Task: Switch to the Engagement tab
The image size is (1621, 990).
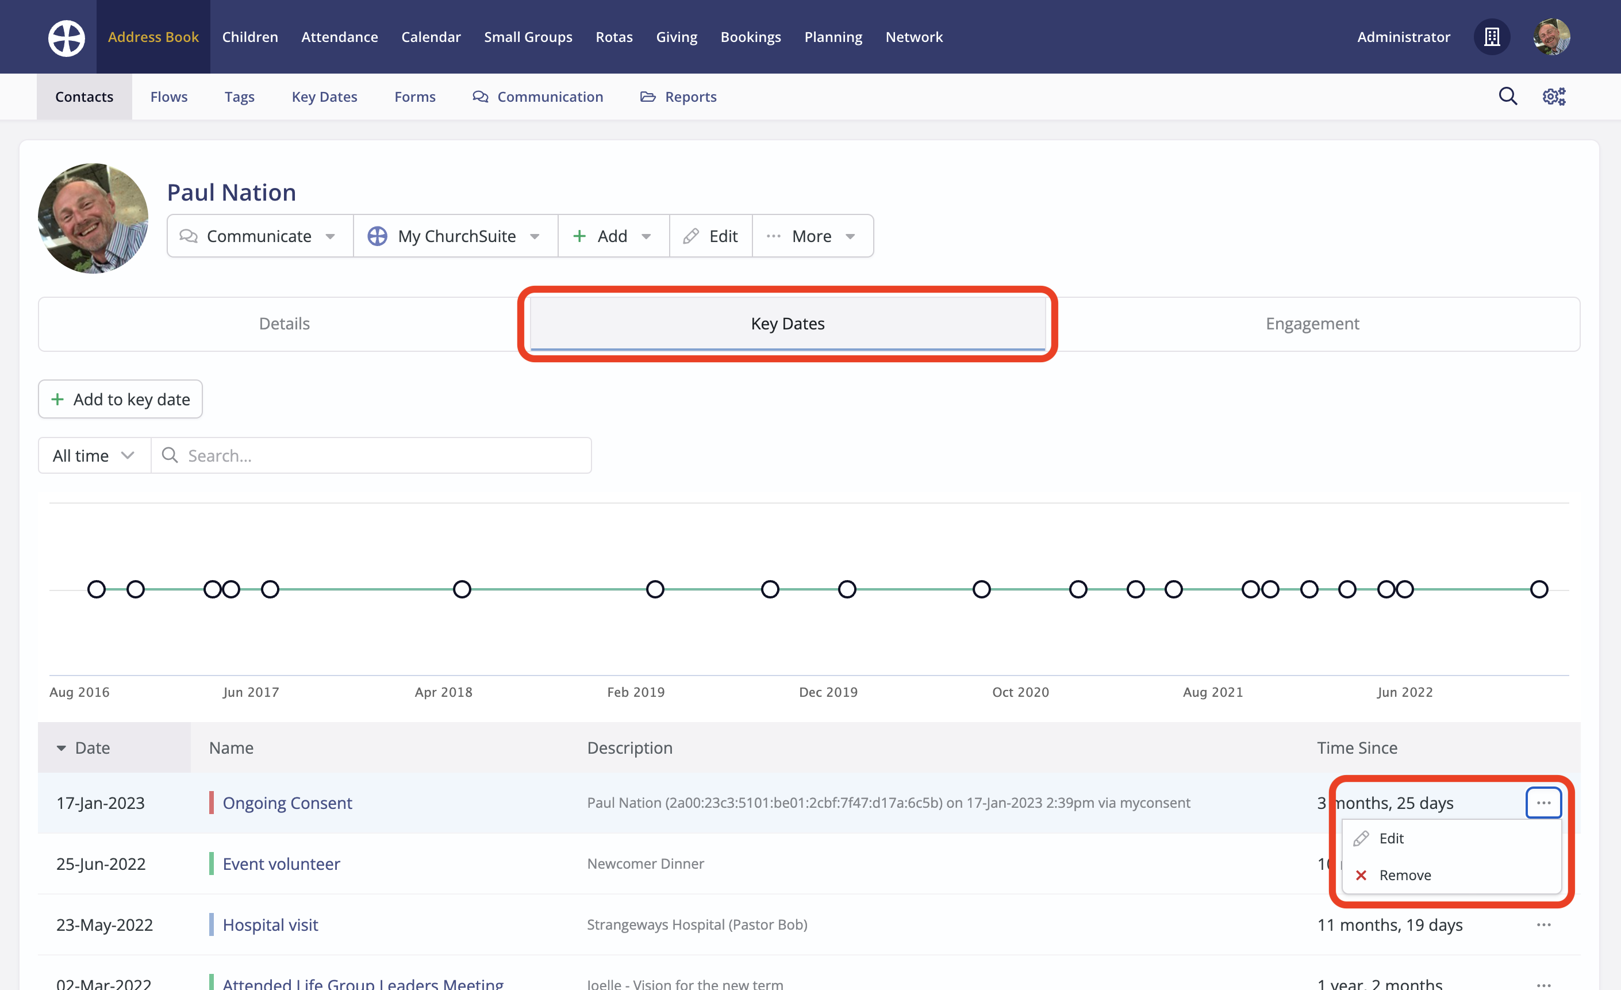Action: (x=1312, y=324)
